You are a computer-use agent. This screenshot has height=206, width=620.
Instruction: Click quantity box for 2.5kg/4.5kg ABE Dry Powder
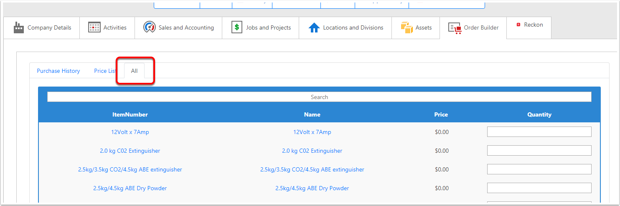coord(539,188)
